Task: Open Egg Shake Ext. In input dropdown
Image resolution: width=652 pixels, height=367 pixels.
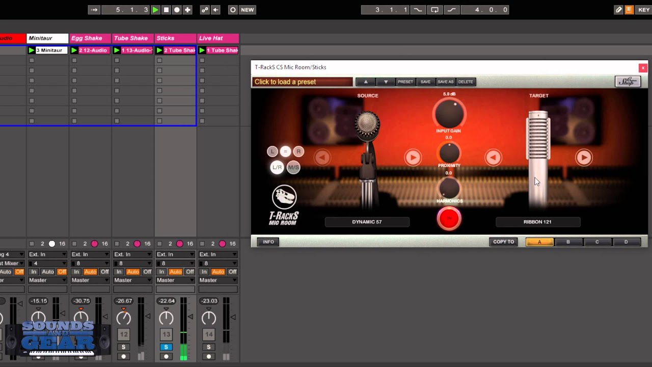Action: pyautogui.click(x=90, y=254)
